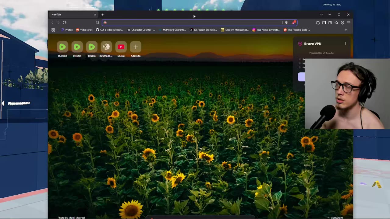The height and width of the screenshot is (219, 390).
Task: Open the bookmarks bar apps grid icon
Action: pos(53,30)
